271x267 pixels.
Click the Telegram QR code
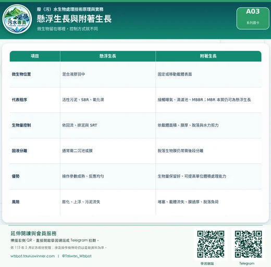(x=248, y=244)
